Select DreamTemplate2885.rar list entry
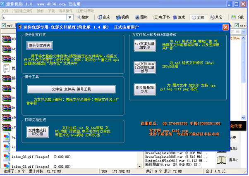Image resolution: width=249 pixels, height=176 pixels. coord(176,157)
